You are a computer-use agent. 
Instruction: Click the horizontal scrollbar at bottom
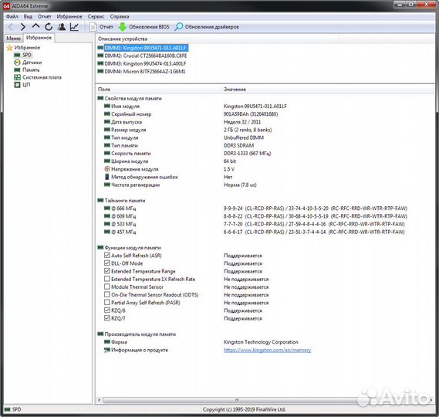click(237, 400)
